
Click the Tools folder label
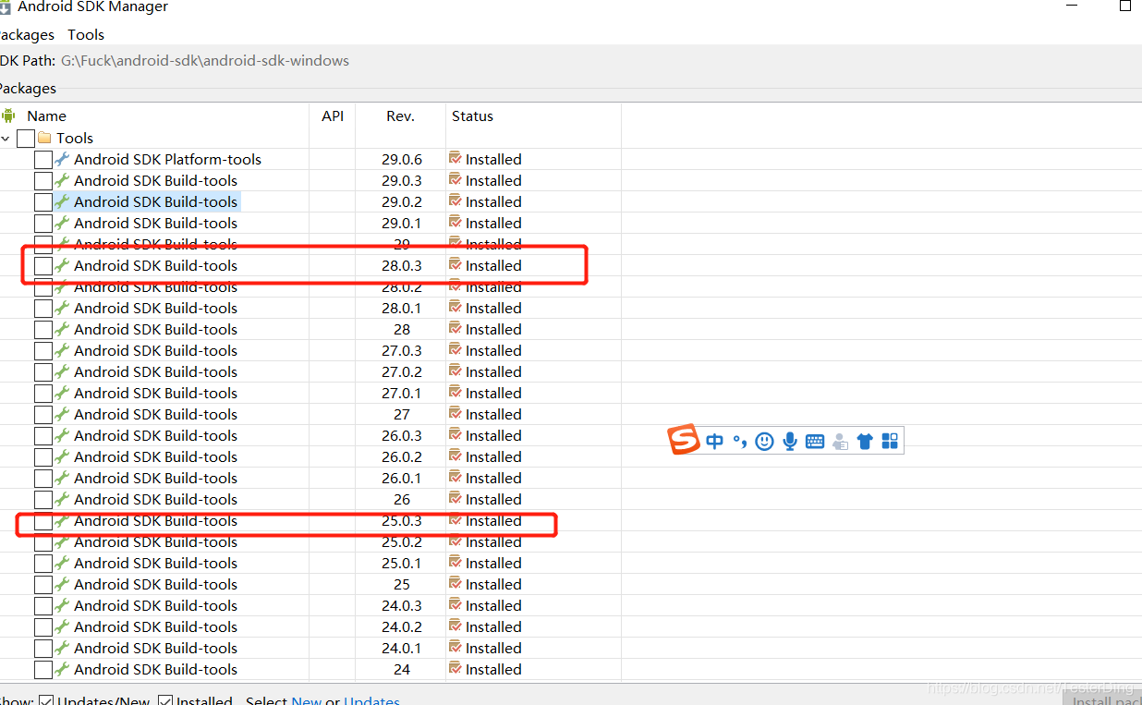tap(75, 138)
